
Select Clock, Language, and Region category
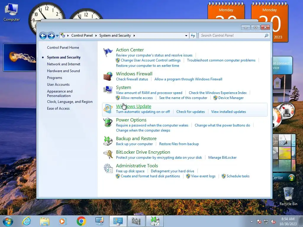point(70,102)
